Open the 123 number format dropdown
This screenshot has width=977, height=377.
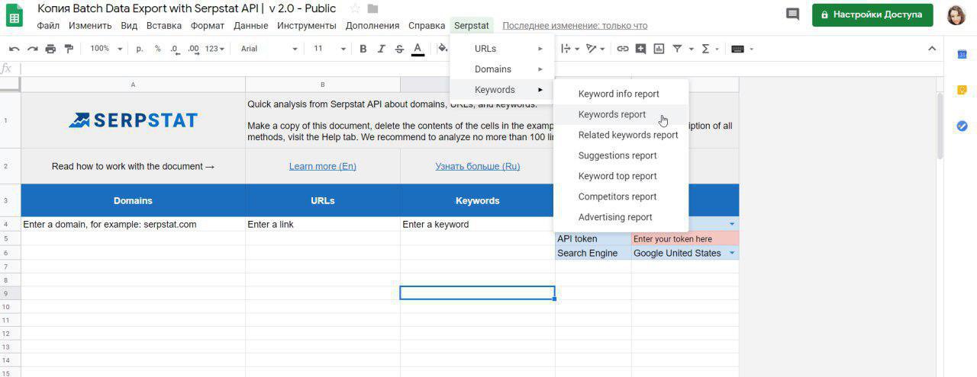pos(215,49)
